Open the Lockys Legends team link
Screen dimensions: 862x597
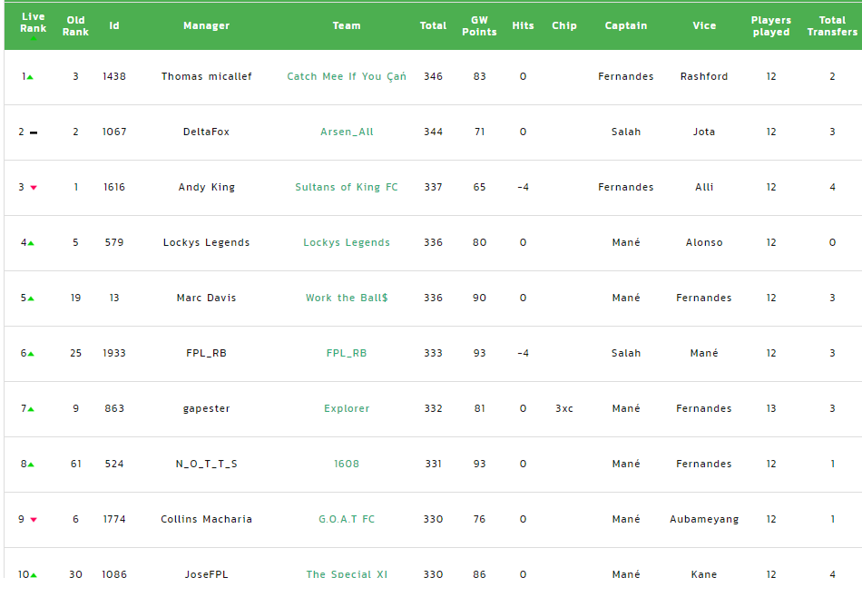[347, 242]
